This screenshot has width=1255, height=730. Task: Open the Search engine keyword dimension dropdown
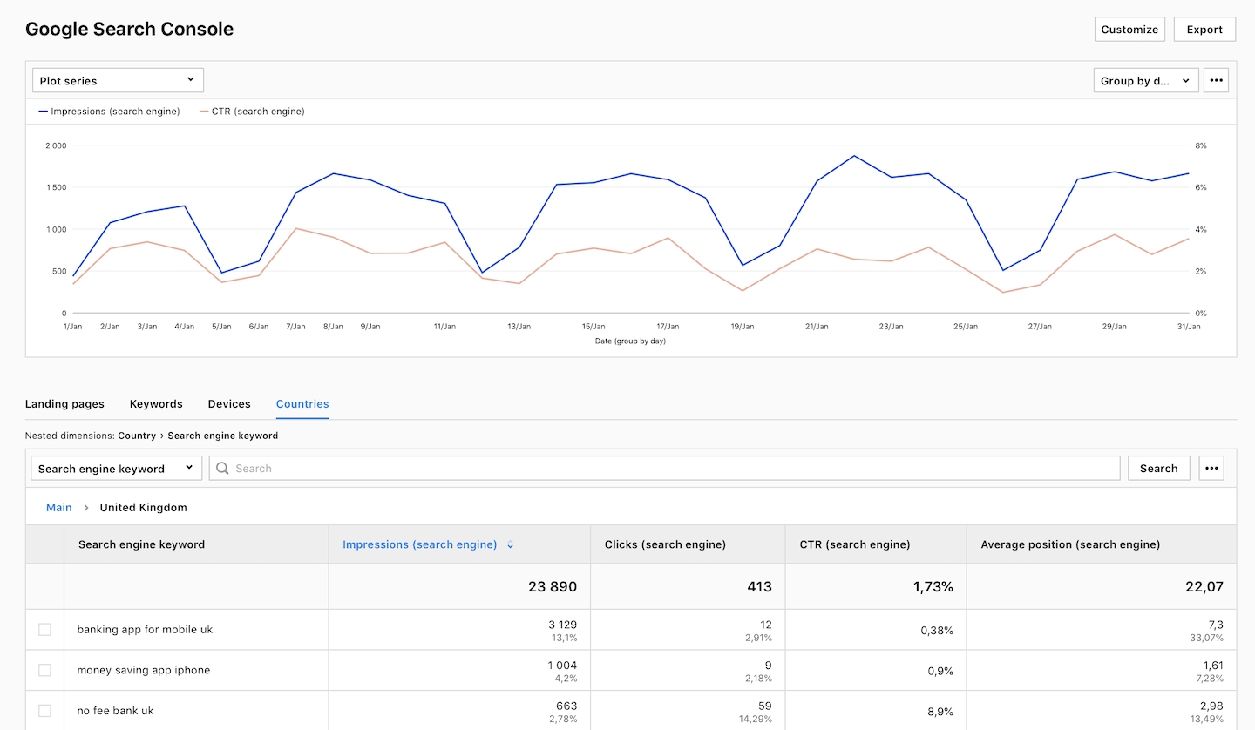coord(117,468)
